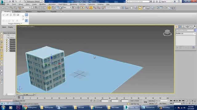Open the Display command panel tab
Image resolution: width=197 pixels, height=110 pixels.
tap(191, 27)
